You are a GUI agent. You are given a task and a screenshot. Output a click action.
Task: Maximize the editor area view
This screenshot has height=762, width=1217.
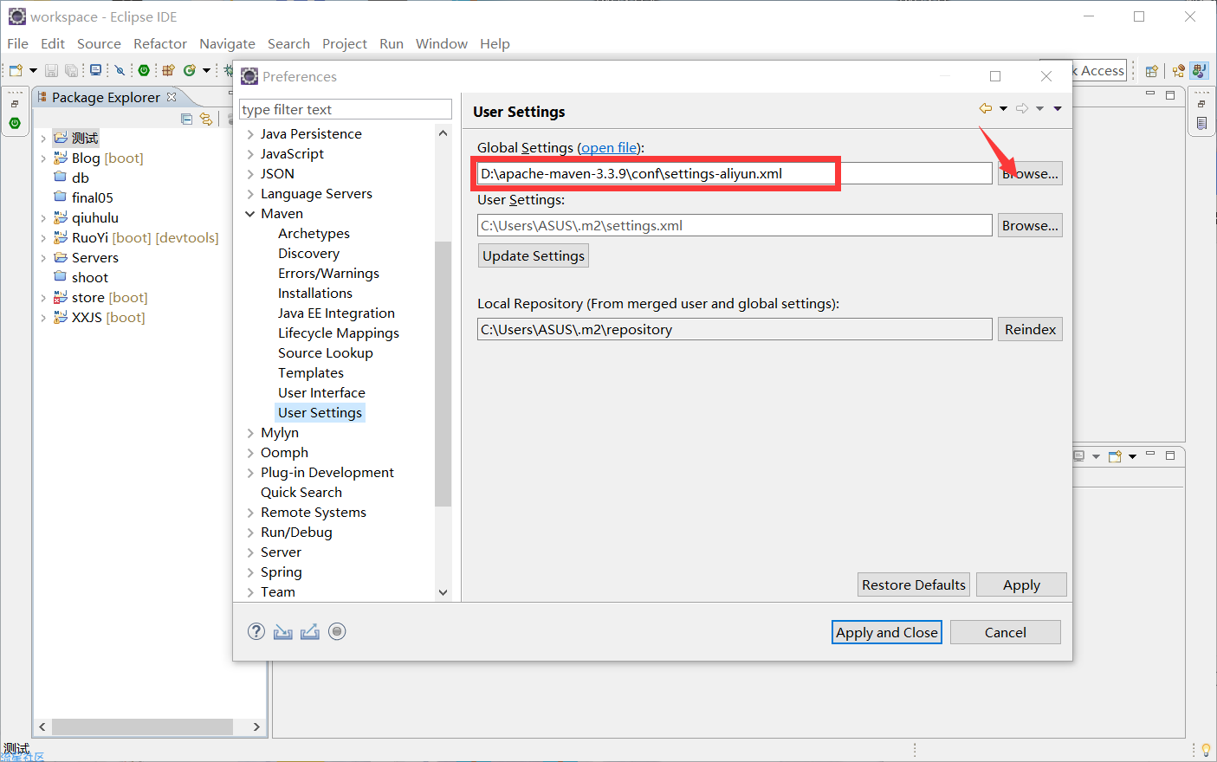point(1170,95)
